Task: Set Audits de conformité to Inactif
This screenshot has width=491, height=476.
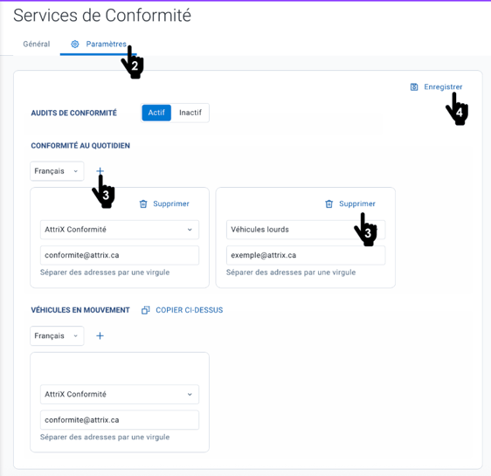Action: [190, 113]
